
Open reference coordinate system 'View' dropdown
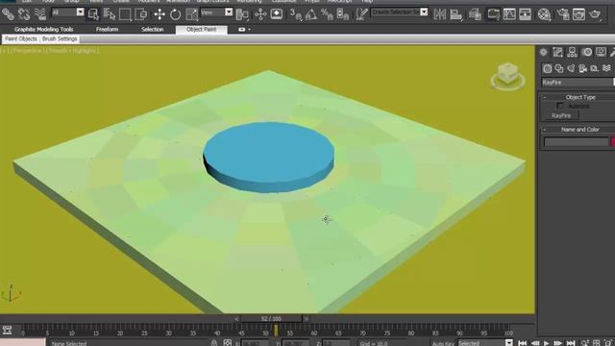[x=216, y=12]
